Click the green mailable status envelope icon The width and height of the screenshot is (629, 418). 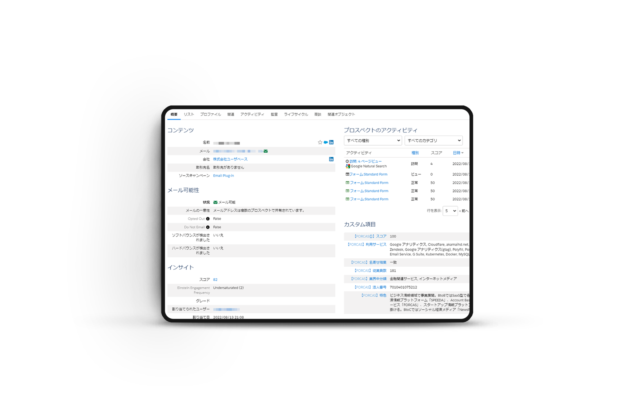tap(215, 202)
